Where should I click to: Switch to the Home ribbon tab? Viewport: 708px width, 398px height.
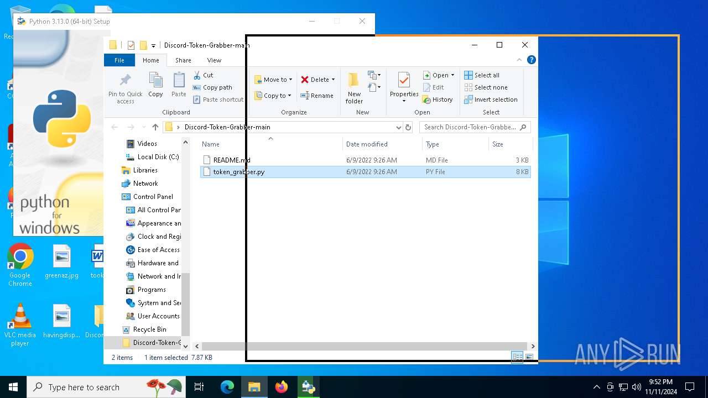(151, 60)
